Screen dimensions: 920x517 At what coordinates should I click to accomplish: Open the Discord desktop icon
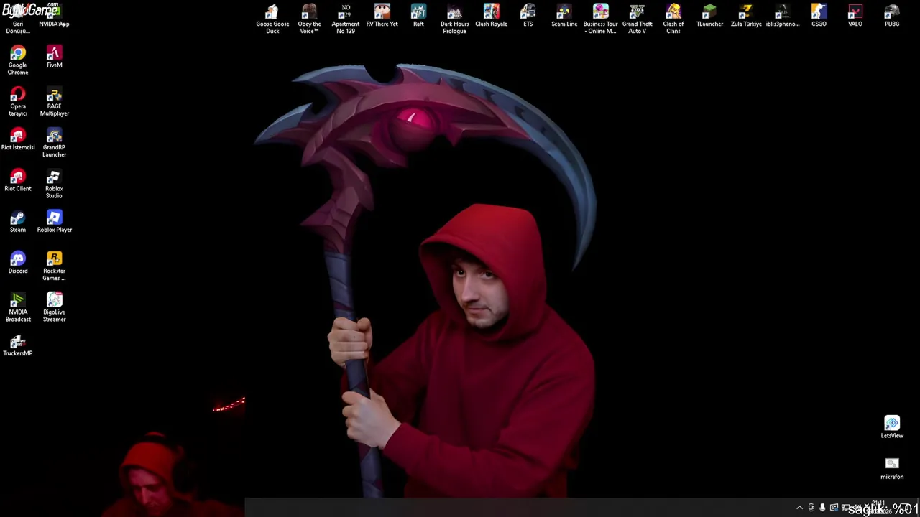pos(18,263)
